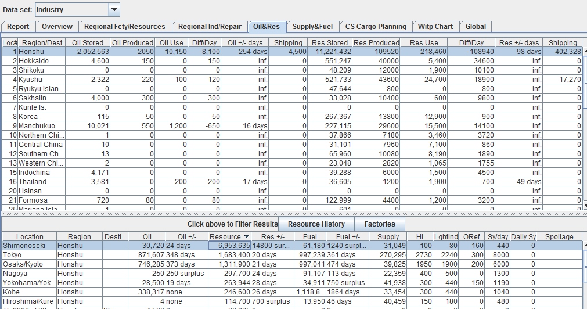Click Kobe's fuel days 1864 days
587x309 pixels.
coord(346,292)
